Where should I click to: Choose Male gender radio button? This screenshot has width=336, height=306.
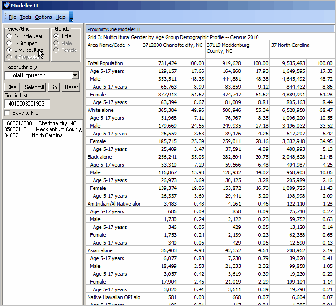pyautogui.click(x=63, y=43)
